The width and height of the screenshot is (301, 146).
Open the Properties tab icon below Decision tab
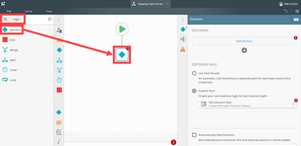pos(183,39)
